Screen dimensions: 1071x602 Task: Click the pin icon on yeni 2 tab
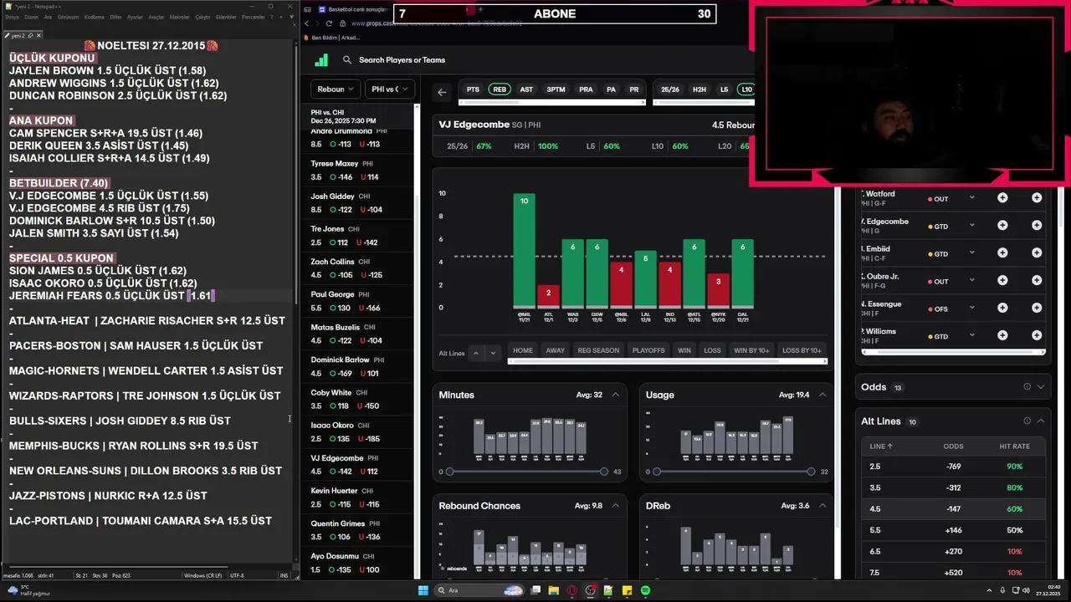(x=30, y=36)
